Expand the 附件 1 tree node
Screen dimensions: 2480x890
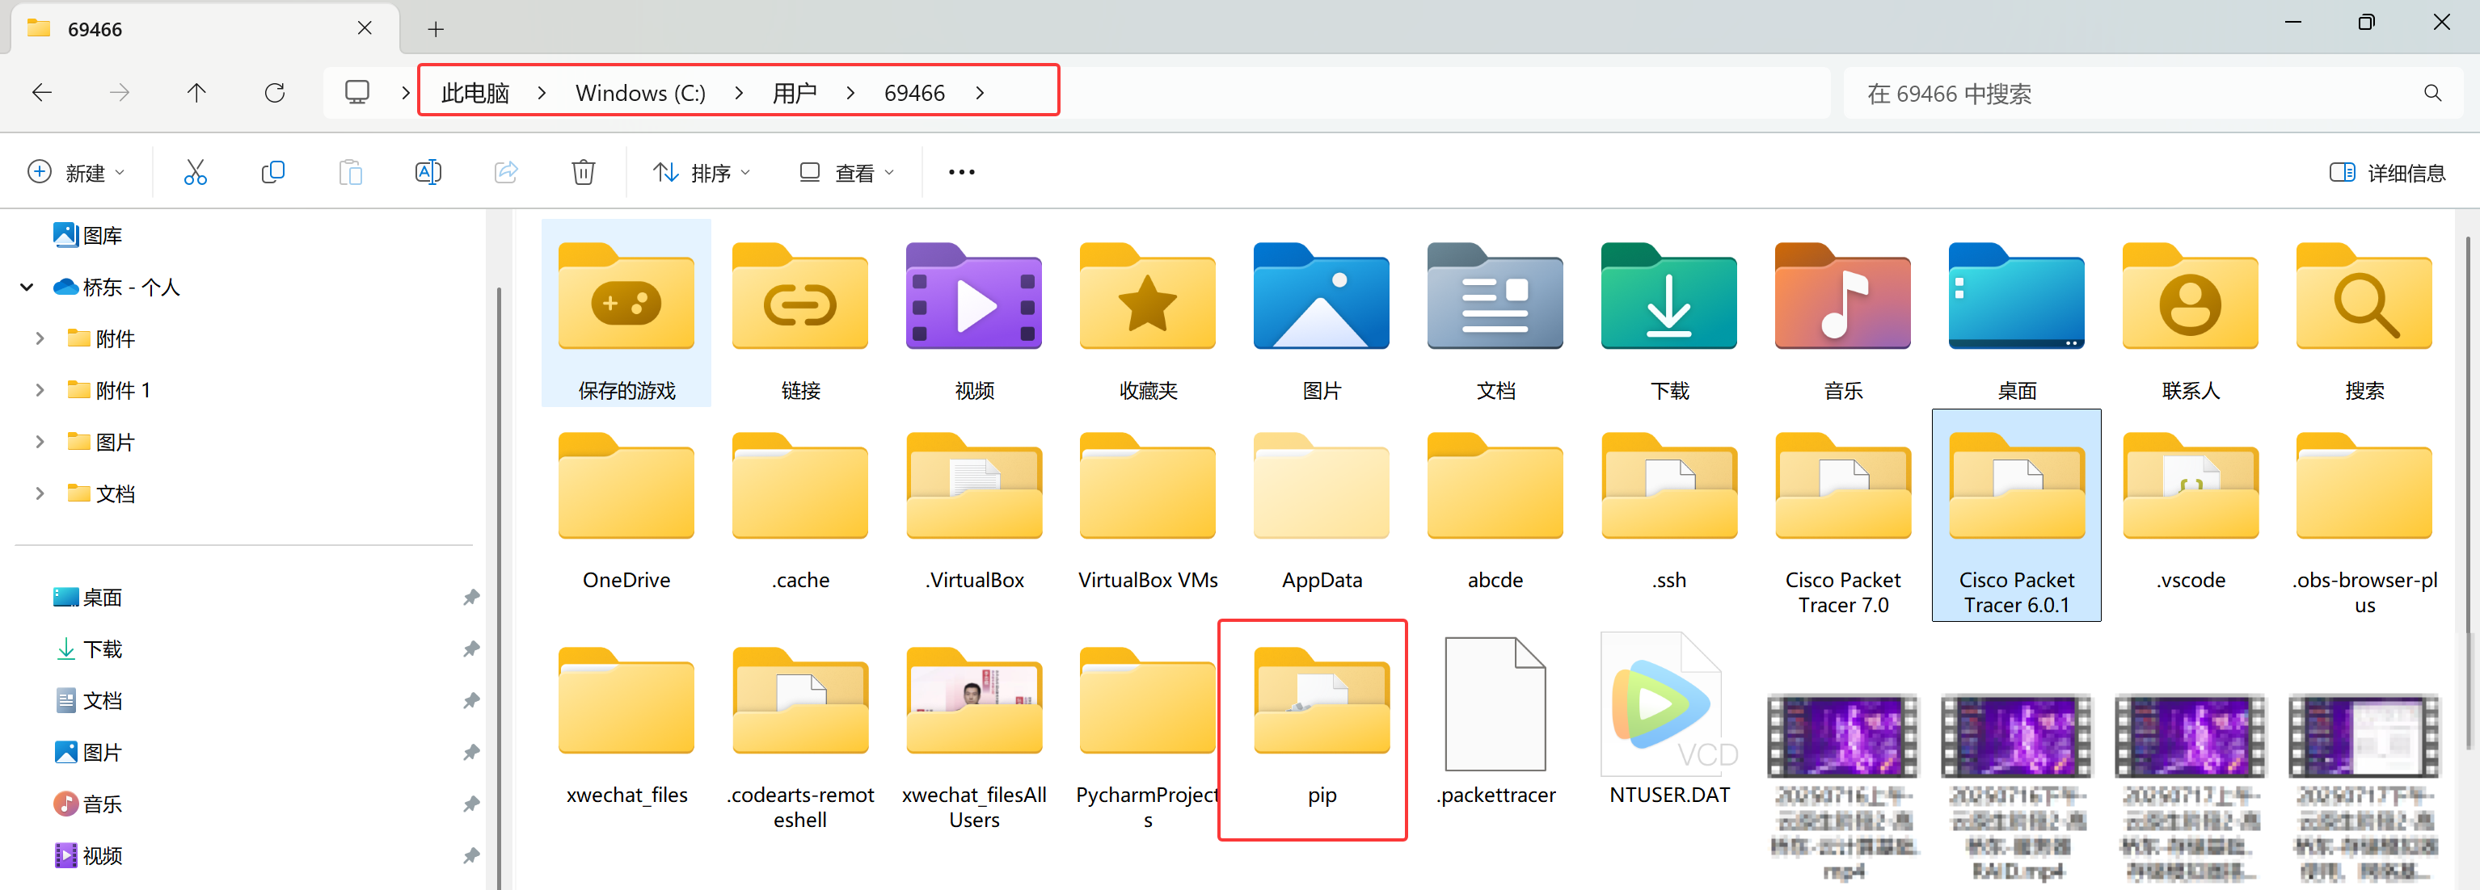pos(40,389)
